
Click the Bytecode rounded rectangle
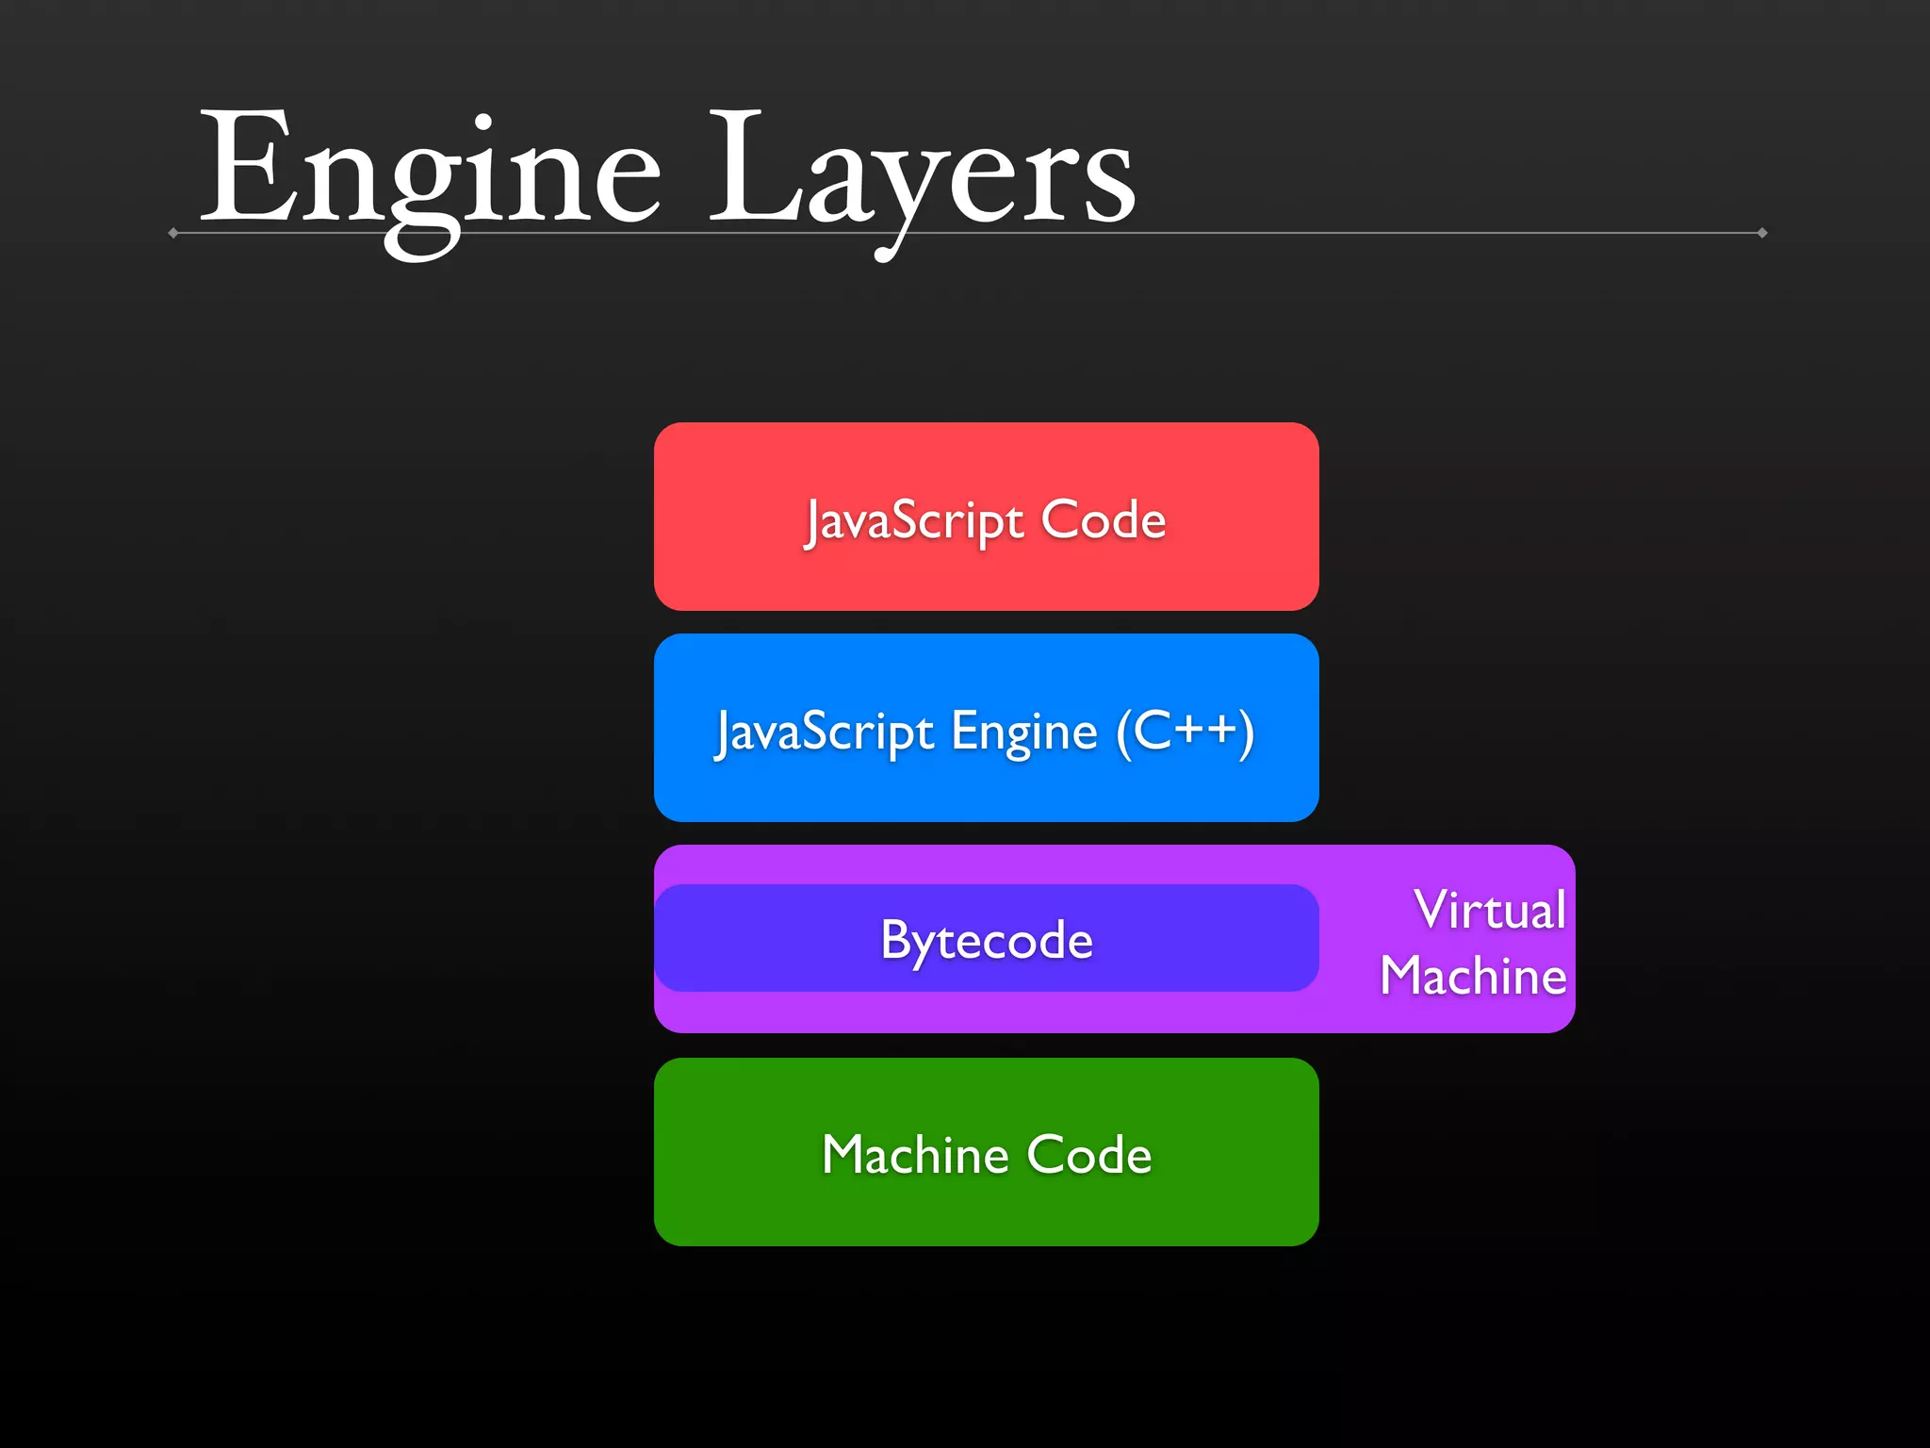[986, 939]
